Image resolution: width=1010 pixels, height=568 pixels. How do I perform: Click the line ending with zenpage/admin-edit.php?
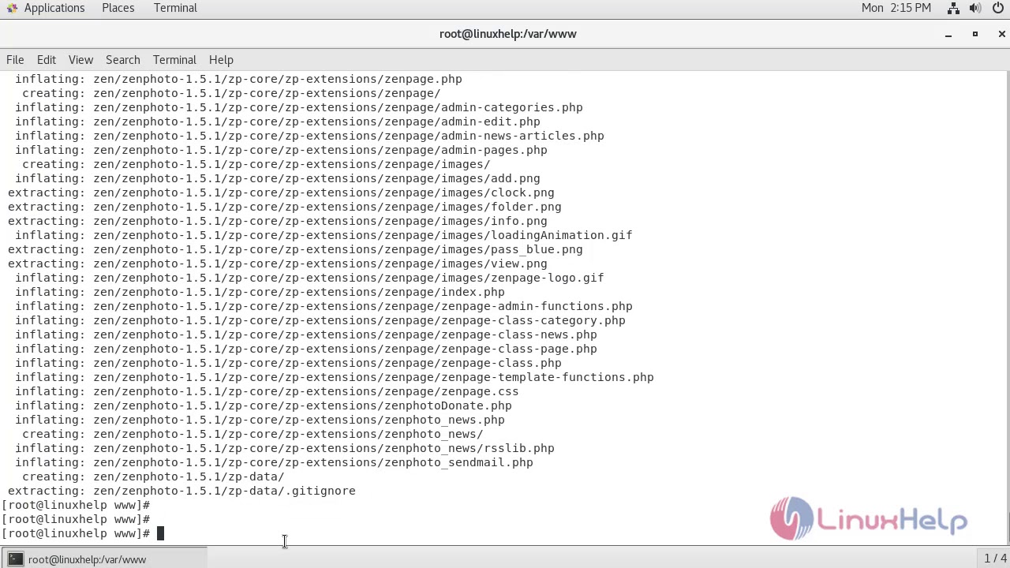[278, 121]
